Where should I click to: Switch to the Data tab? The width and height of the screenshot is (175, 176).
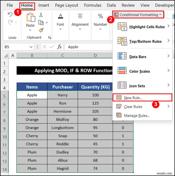pyautogui.click(x=111, y=5)
